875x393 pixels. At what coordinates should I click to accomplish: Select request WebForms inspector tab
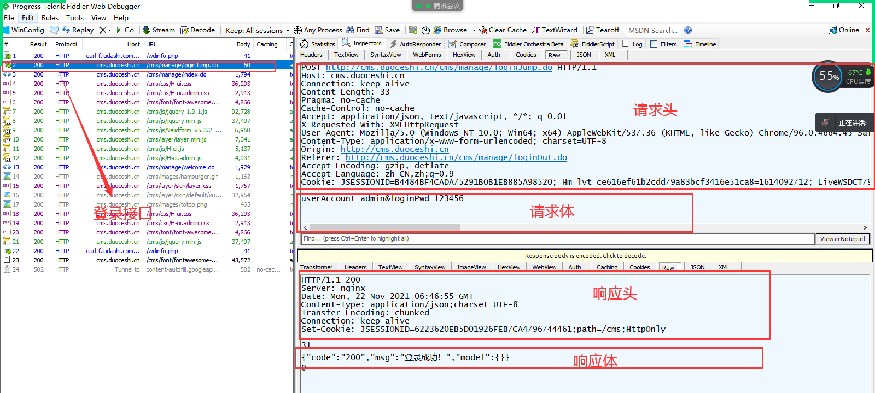pos(427,55)
